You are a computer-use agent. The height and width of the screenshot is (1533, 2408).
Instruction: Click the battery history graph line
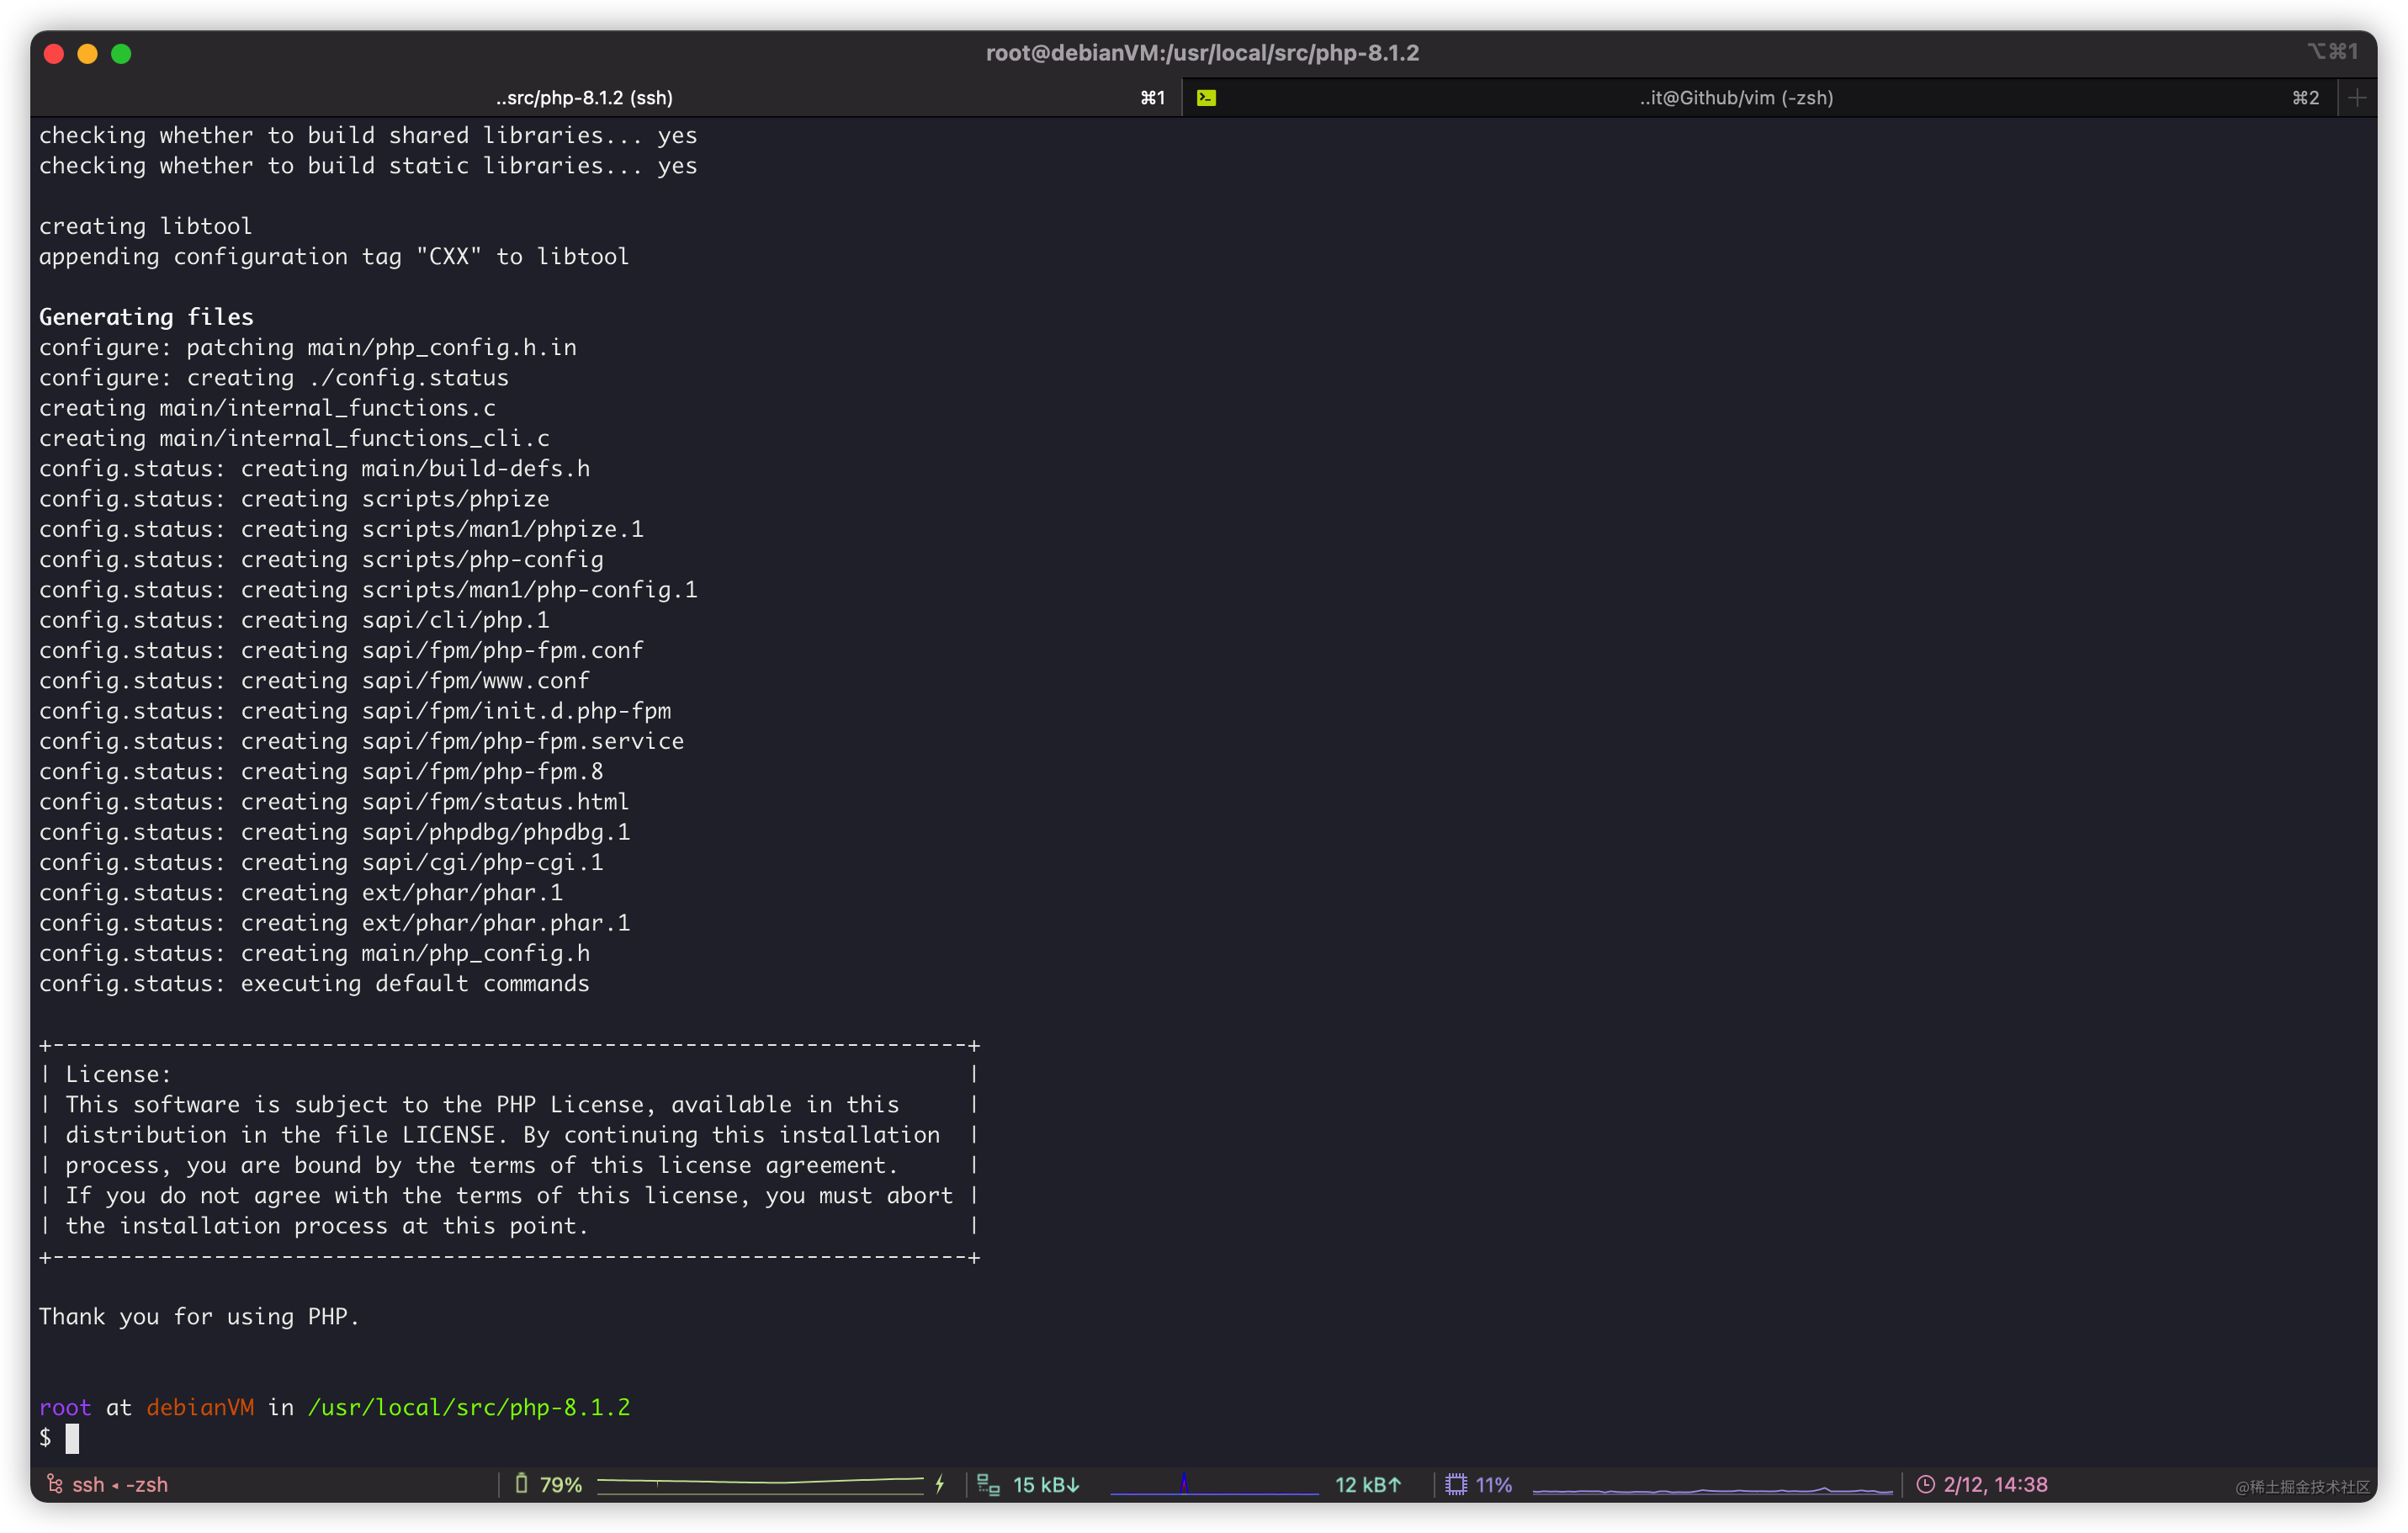[x=760, y=1482]
